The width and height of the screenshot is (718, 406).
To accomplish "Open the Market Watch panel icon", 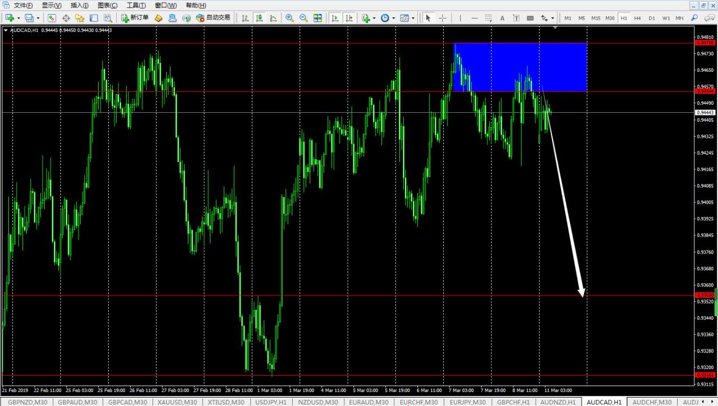I will 52,18.
